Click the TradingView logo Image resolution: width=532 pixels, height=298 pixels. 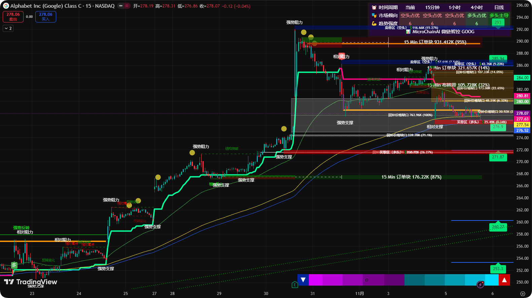(30, 282)
